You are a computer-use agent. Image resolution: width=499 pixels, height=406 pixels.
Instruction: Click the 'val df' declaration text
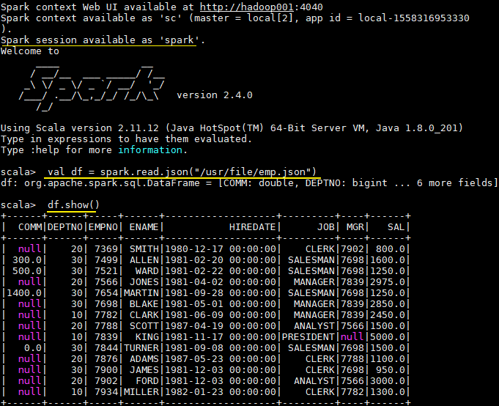click(x=64, y=171)
